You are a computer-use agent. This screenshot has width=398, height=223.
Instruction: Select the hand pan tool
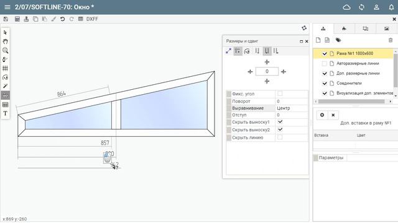[x=6, y=42]
